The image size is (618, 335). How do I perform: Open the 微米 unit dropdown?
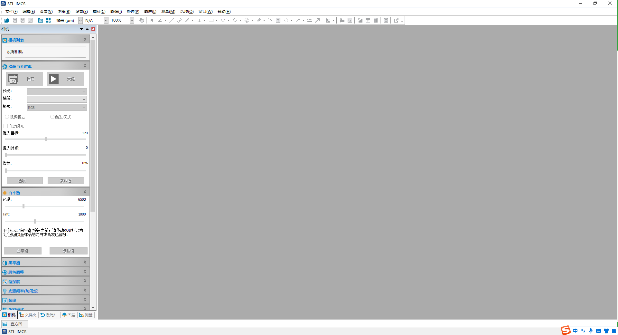coord(80,20)
